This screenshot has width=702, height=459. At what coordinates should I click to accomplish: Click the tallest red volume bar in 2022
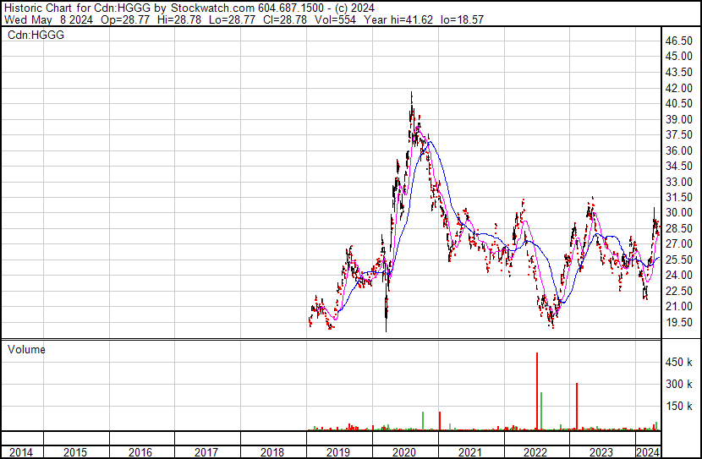click(537, 391)
